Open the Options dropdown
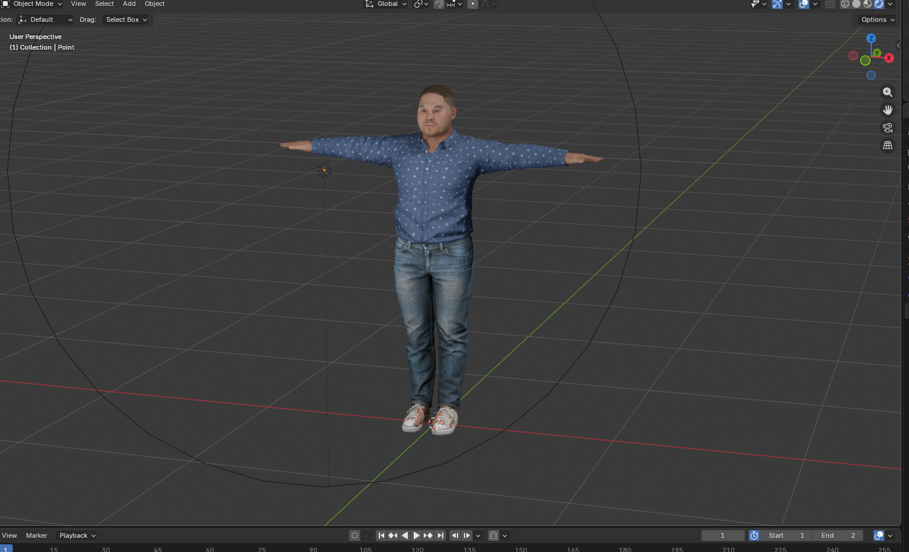909x552 pixels. [x=877, y=20]
